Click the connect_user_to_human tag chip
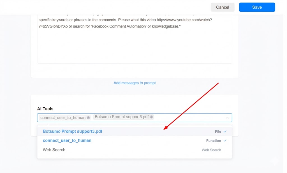The height and width of the screenshot is (173, 287). pyautogui.click(x=63, y=118)
